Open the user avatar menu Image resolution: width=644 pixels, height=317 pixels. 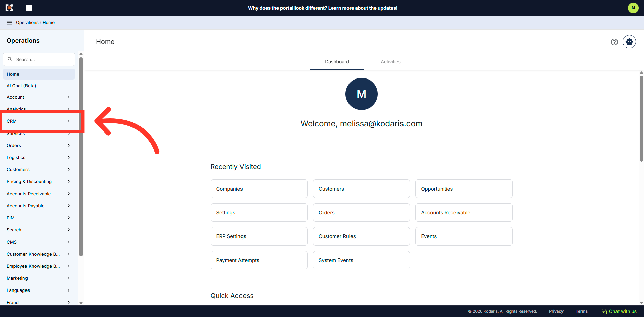coord(633,8)
